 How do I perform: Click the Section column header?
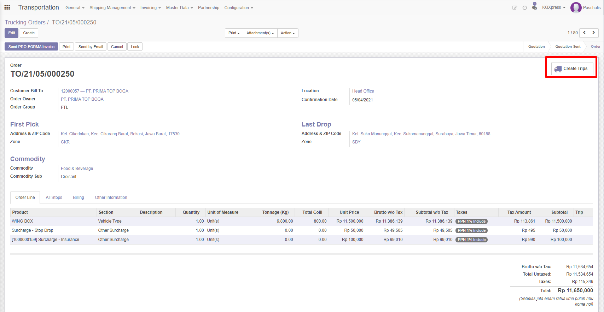pyautogui.click(x=117, y=212)
